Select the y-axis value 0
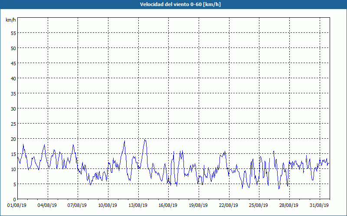This screenshot has width=347, height=216. (x=15, y=200)
